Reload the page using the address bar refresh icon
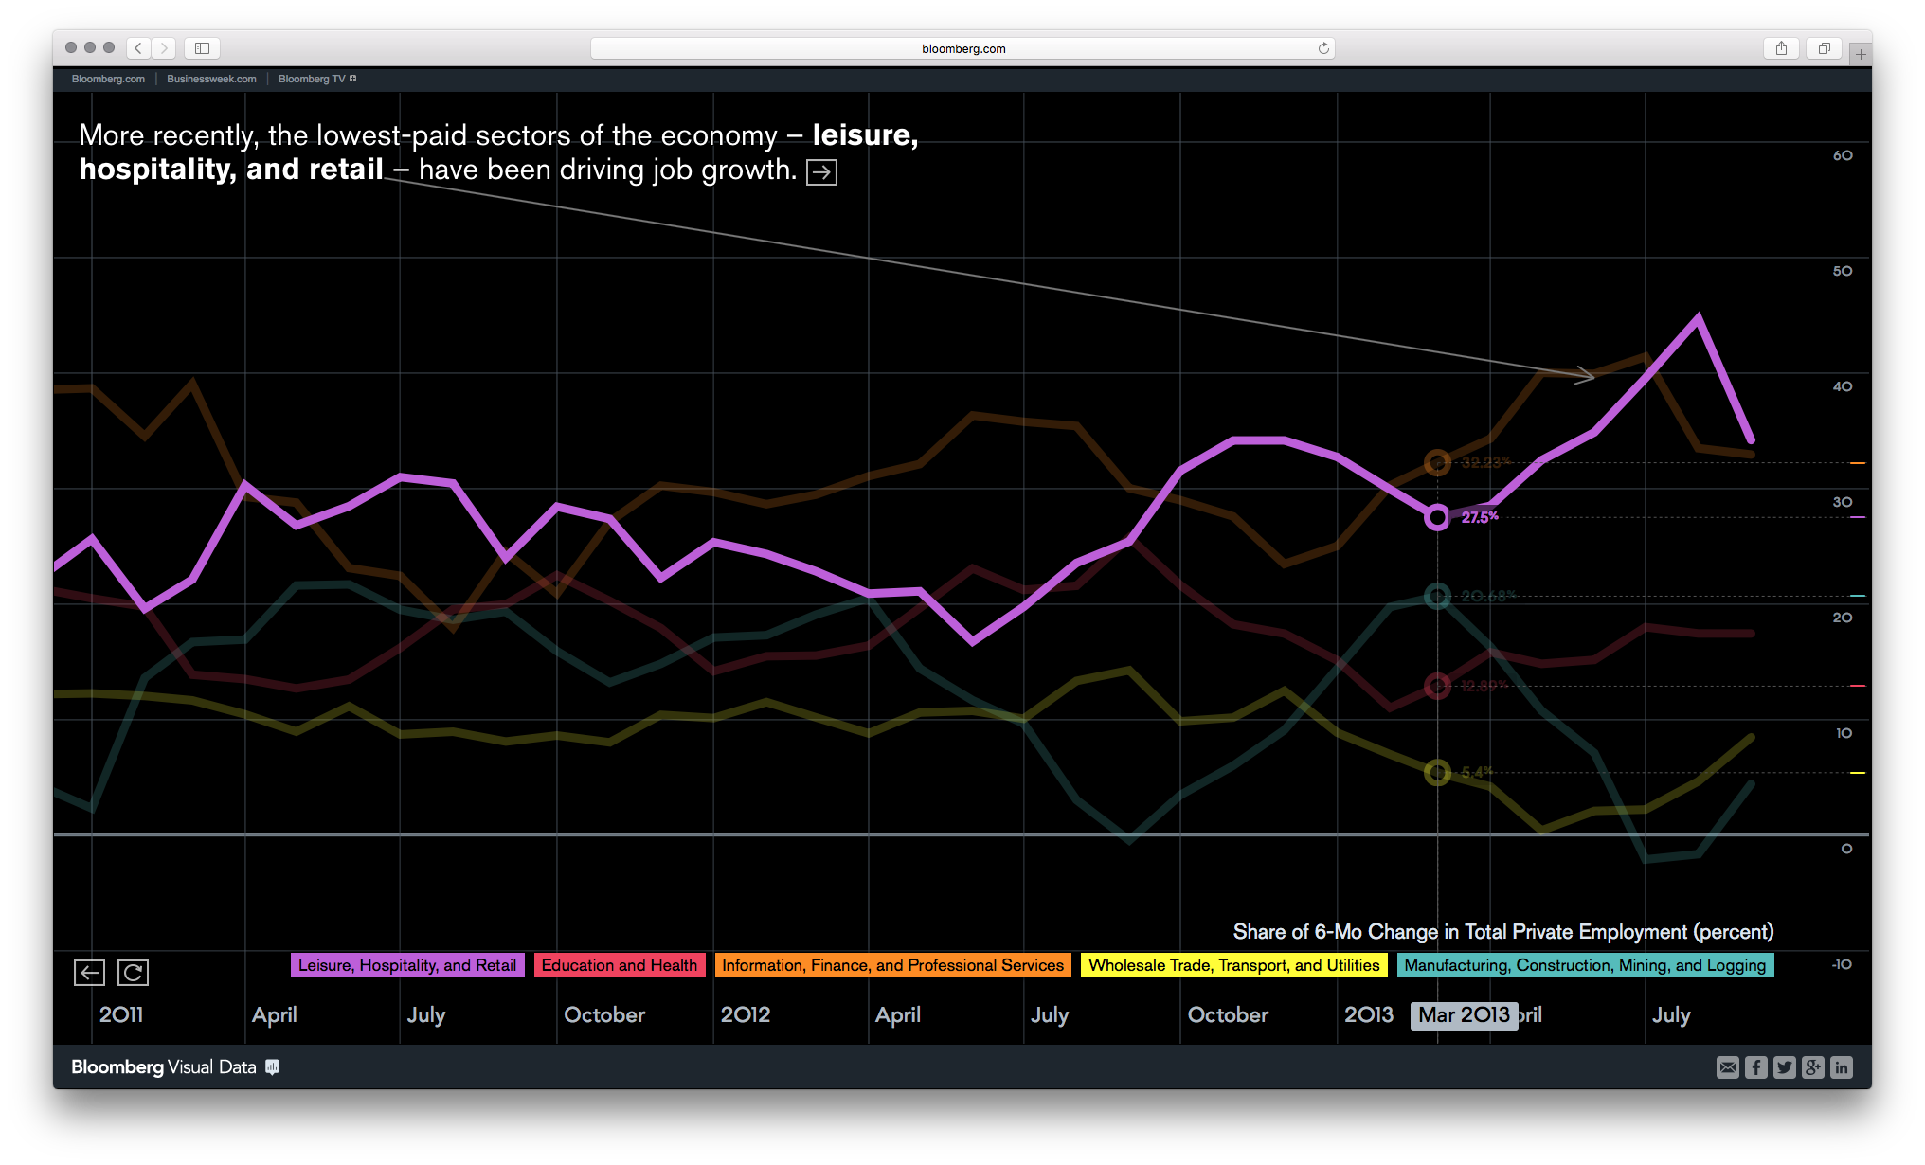1925x1165 pixels. tap(1322, 48)
